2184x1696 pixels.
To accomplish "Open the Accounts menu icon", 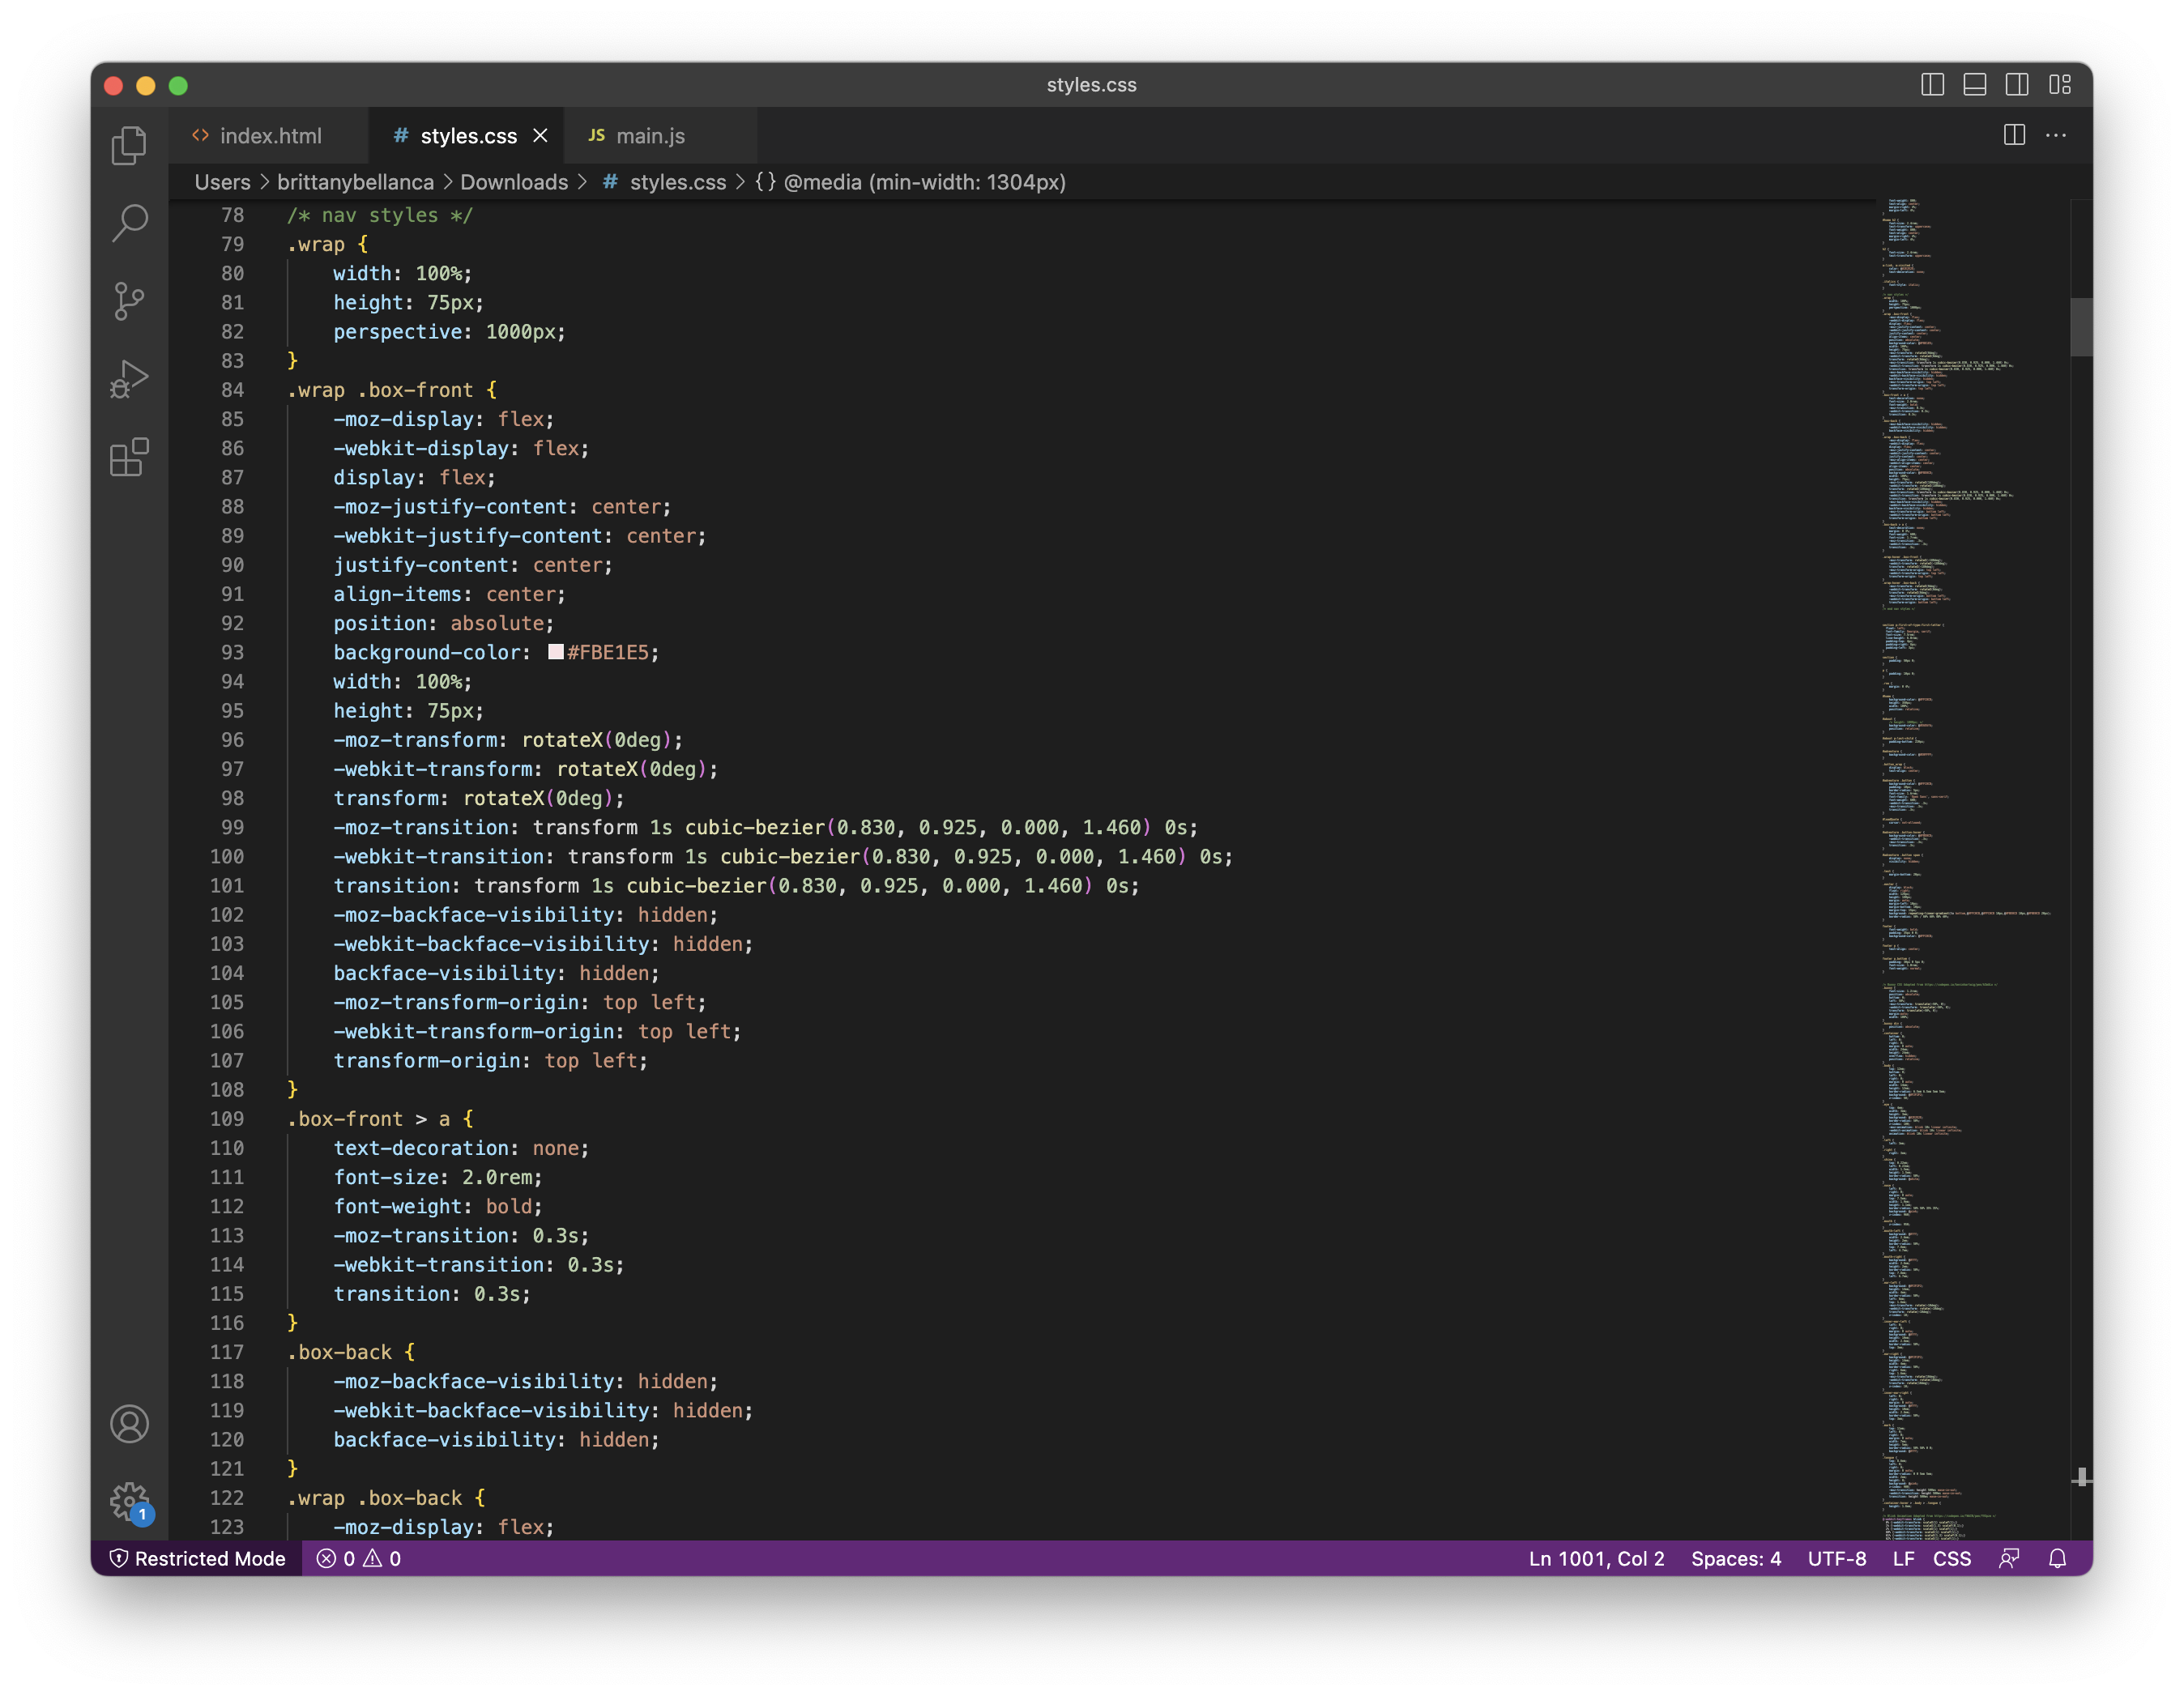I will pyautogui.click(x=129, y=1423).
